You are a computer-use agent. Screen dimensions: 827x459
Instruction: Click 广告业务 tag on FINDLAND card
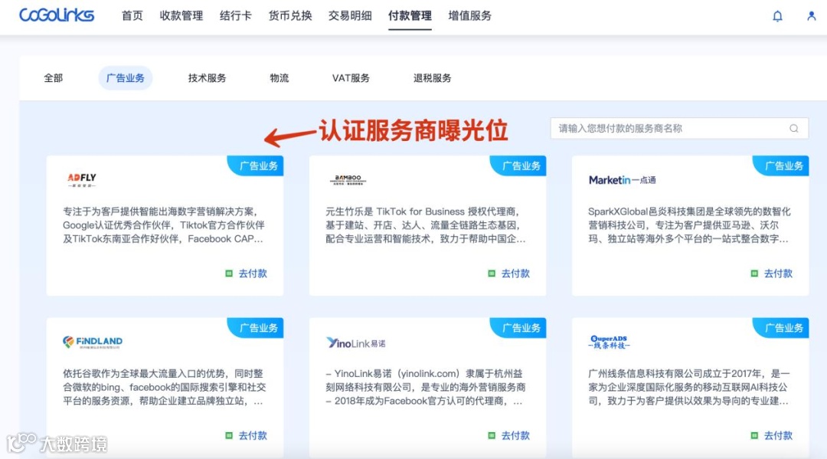pyautogui.click(x=256, y=328)
